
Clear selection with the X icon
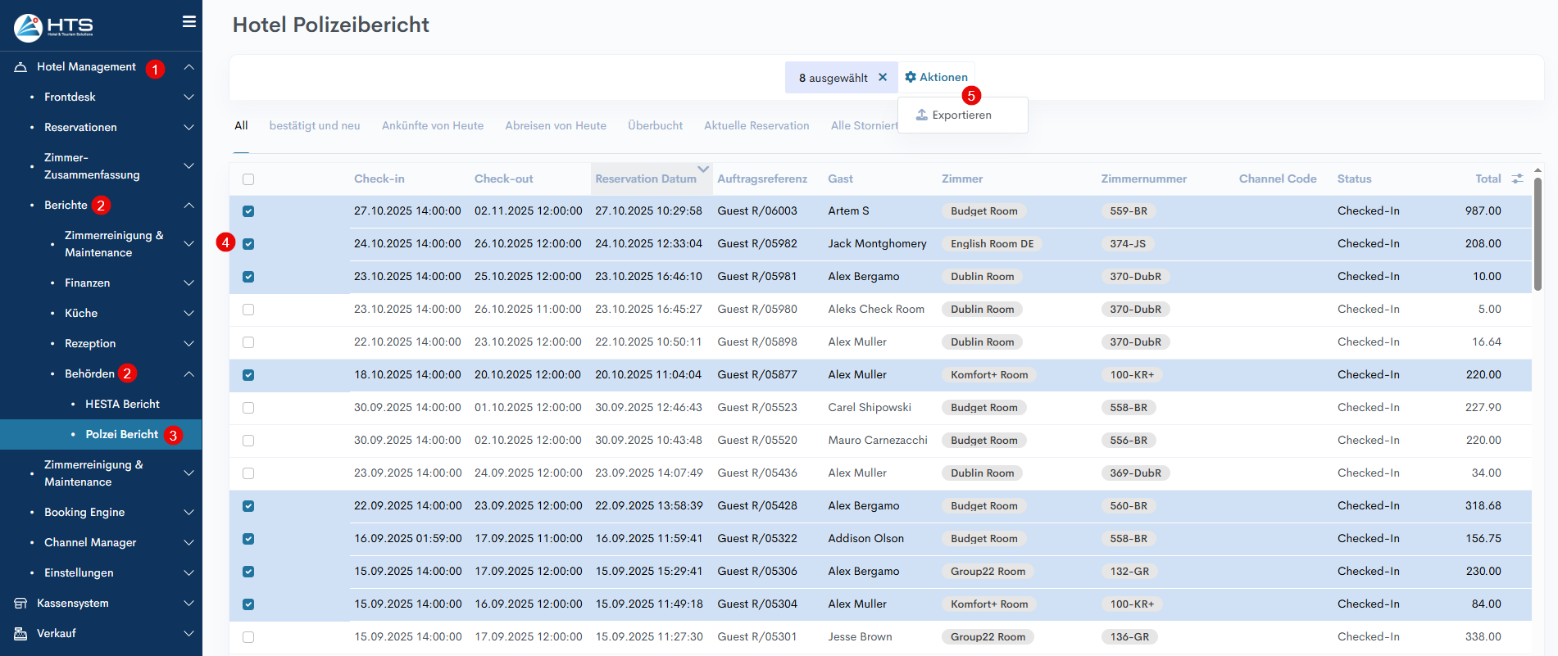coord(883,77)
